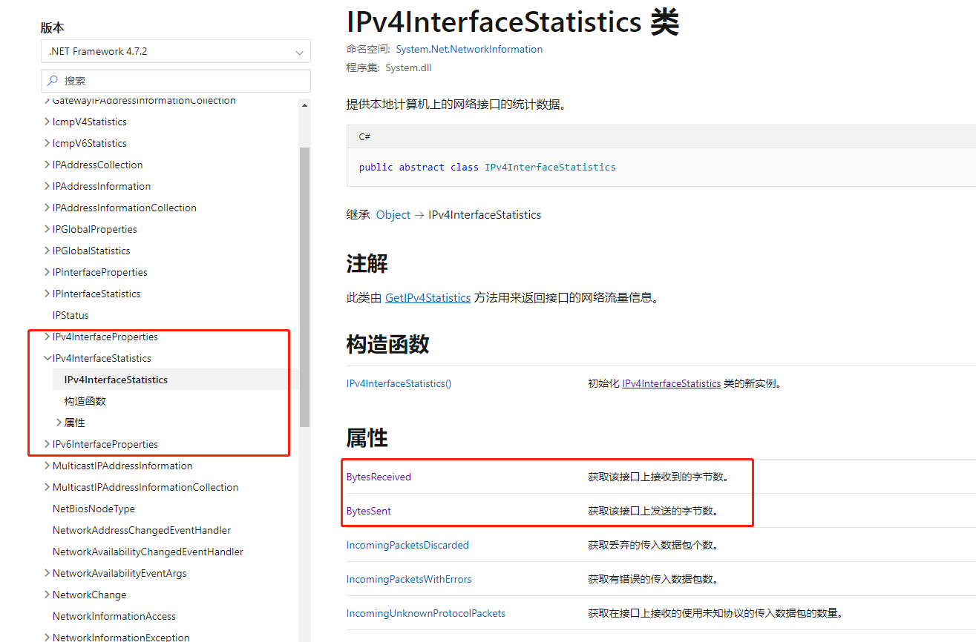Viewport: 976px width, 642px height.
Task: Select NetBiosNodeType in the tree
Action: tap(94, 509)
